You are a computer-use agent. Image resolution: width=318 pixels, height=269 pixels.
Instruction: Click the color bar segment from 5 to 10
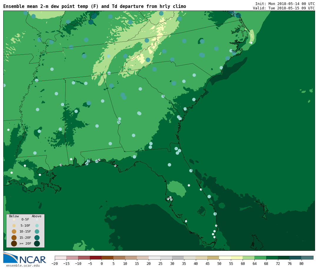point(120,258)
